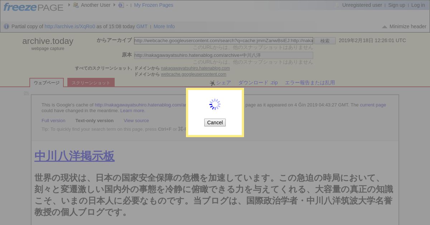Click the FreezePage logo
This screenshot has width=430, height=225.
[33, 7]
